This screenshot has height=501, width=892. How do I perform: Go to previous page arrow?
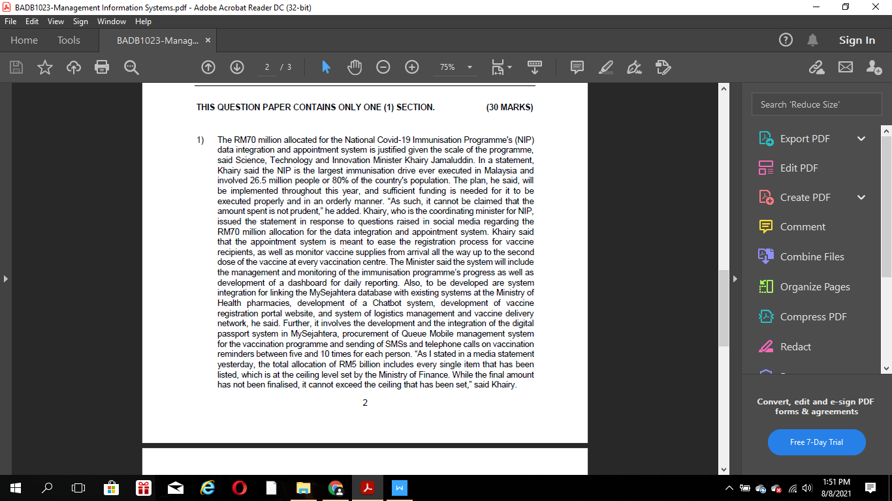(x=208, y=67)
